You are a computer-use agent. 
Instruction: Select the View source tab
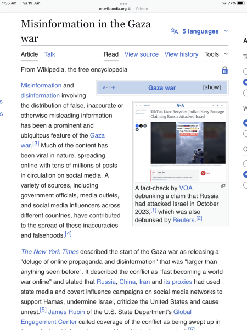(142, 54)
